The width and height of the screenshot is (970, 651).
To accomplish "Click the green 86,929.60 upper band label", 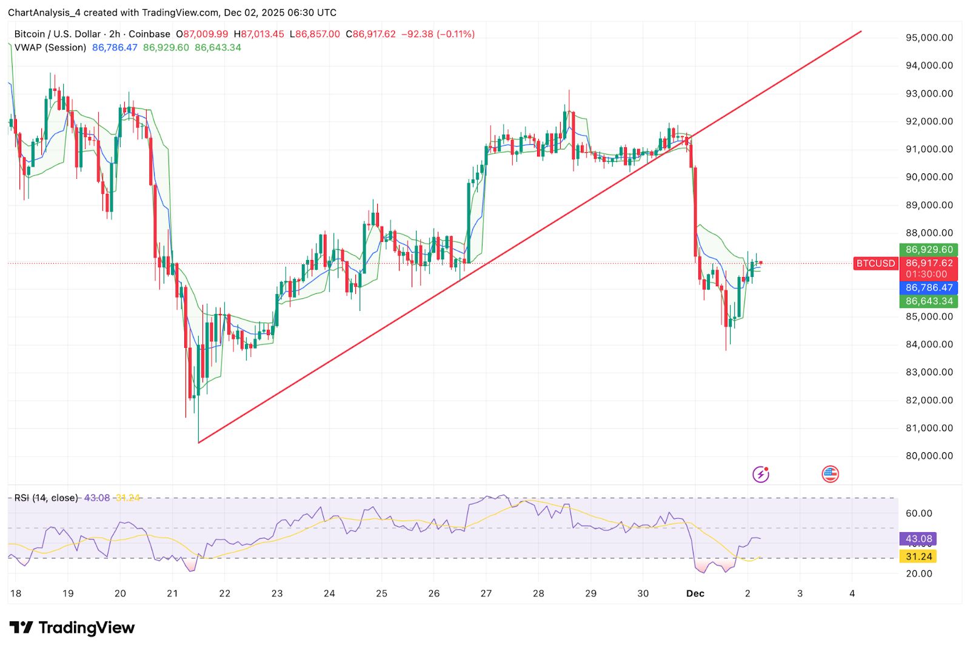I will (928, 249).
